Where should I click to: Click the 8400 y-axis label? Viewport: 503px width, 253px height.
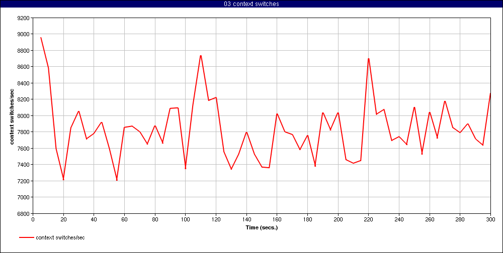tap(24, 83)
